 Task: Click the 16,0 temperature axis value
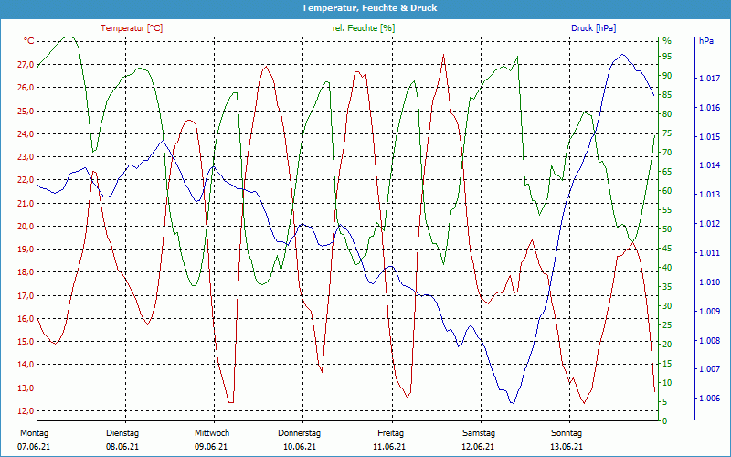pos(26,318)
